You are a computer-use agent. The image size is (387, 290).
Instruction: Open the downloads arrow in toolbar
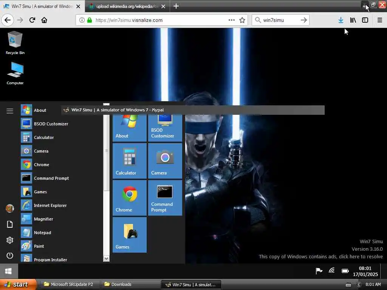[x=341, y=20]
